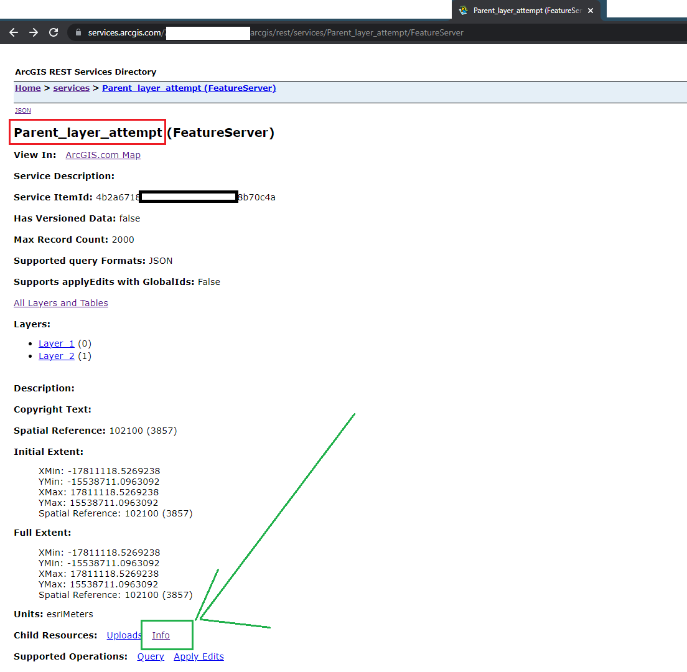The height and width of the screenshot is (672, 687).
Task: Select the Parent_layer_attempt (FeatureServer) tab
Action: 527,11
